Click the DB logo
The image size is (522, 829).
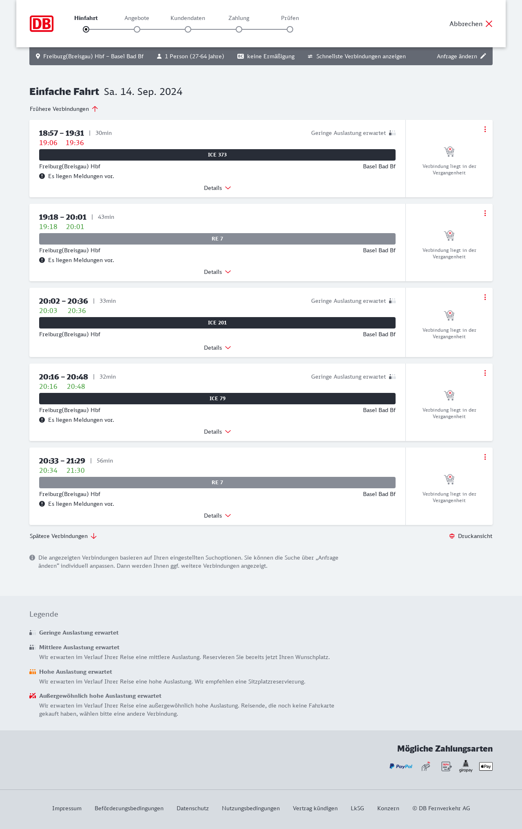pos(42,24)
